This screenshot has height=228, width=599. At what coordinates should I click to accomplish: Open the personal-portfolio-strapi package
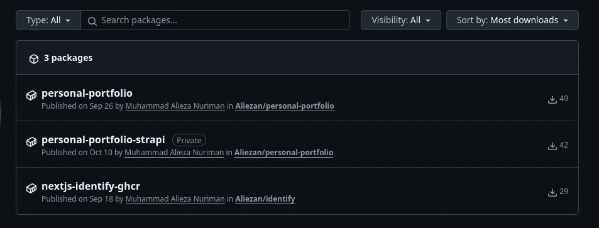[x=103, y=140]
